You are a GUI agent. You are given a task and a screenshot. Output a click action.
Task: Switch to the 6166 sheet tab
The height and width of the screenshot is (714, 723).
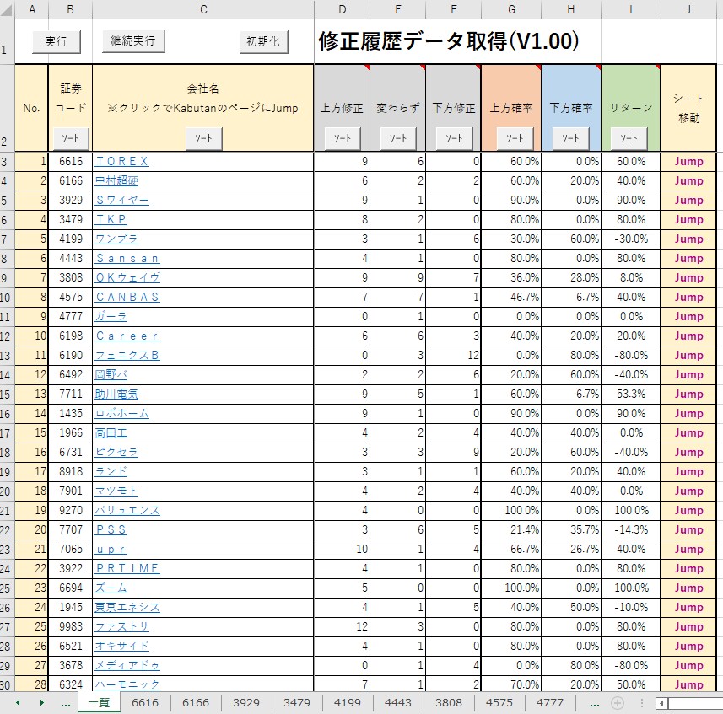pos(196,703)
